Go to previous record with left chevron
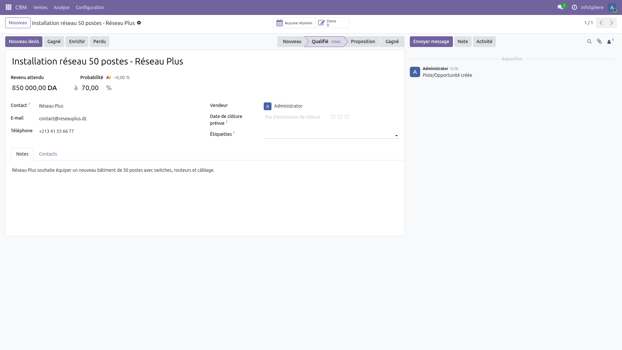Viewport: 622px width, 350px height. point(601,23)
